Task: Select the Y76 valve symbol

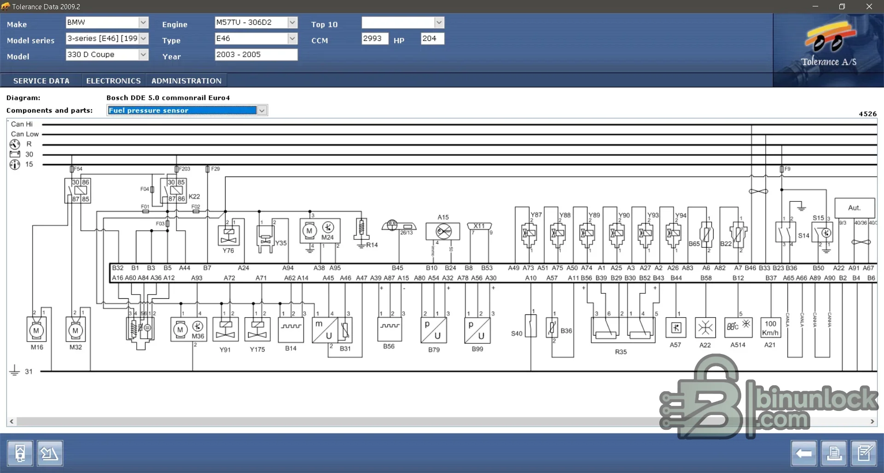Action: 228,235
